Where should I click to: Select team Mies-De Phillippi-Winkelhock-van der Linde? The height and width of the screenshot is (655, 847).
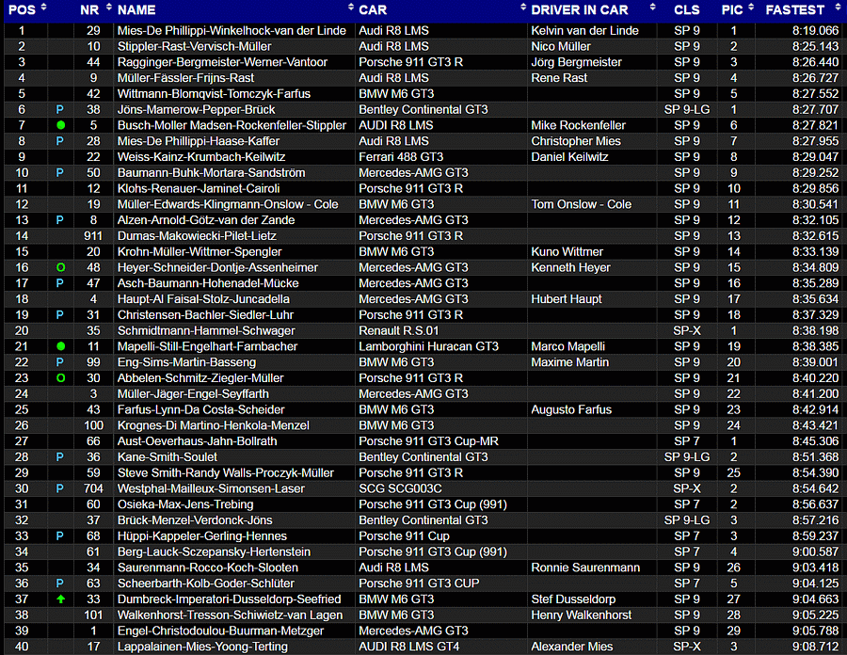click(x=231, y=30)
